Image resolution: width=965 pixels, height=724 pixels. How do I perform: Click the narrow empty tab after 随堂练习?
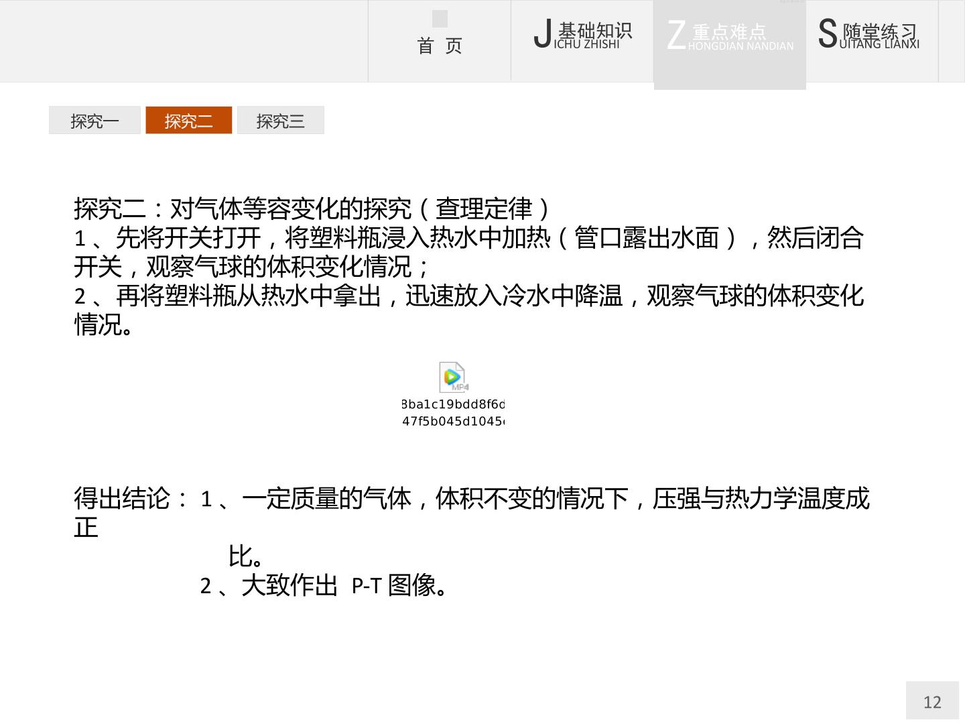click(x=952, y=41)
